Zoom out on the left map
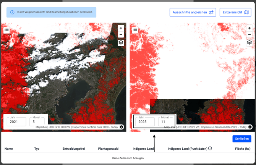Viewport: 256px width, 165px height. (x=121, y=35)
